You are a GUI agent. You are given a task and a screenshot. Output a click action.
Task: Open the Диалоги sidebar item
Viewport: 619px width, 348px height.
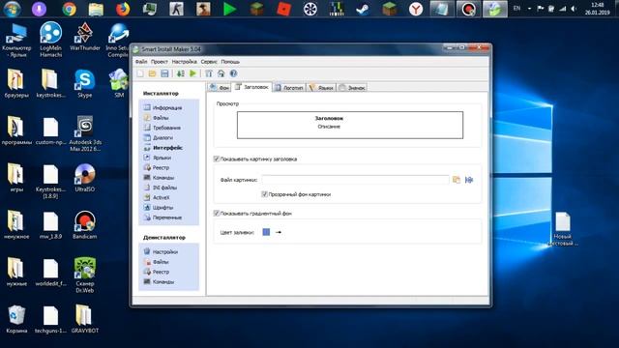159,137
